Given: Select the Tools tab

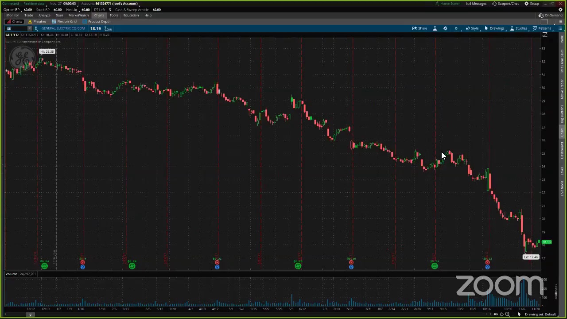Looking at the screenshot, I should coord(114,16).
